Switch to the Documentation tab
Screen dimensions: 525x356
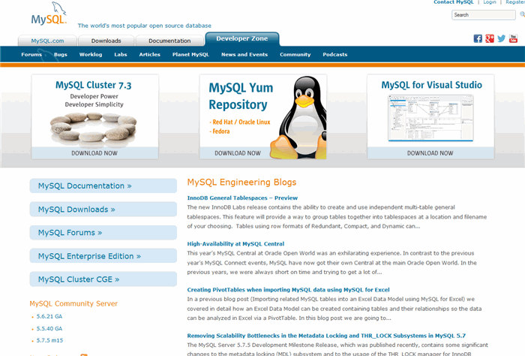(x=169, y=41)
